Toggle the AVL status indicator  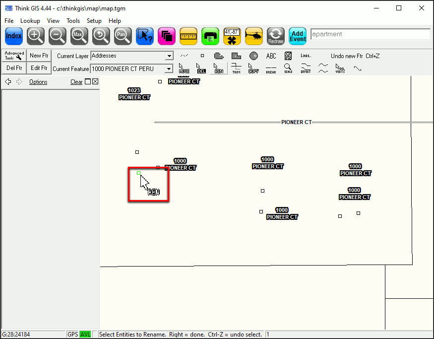[x=85, y=335]
